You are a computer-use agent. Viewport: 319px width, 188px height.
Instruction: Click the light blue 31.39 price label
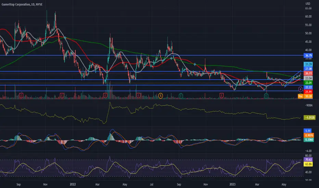[x=308, y=64]
